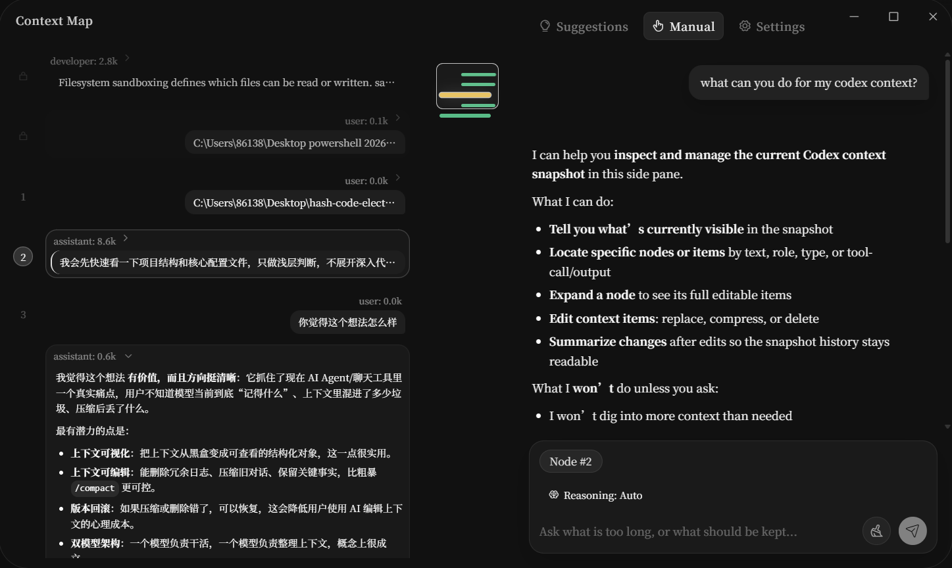Viewport: 952px width, 568px height.
Task: Click the '上下文可编辑' bullet heading
Action: click(x=101, y=472)
